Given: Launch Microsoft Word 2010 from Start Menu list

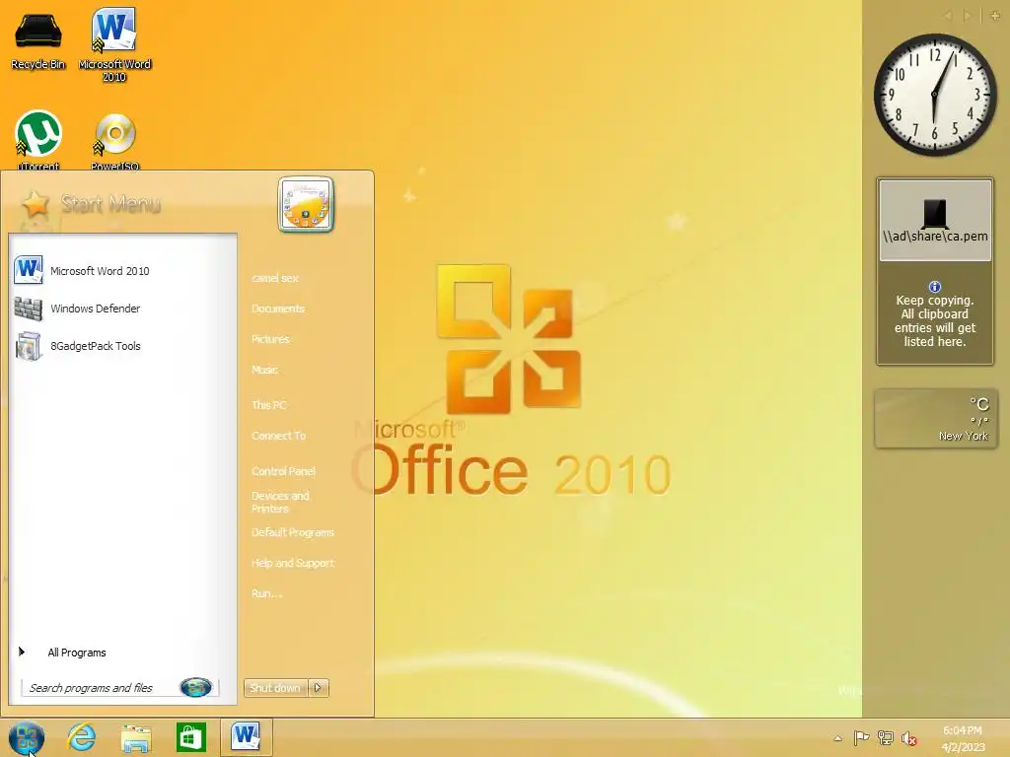Looking at the screenshot, I should click(122, 271).
